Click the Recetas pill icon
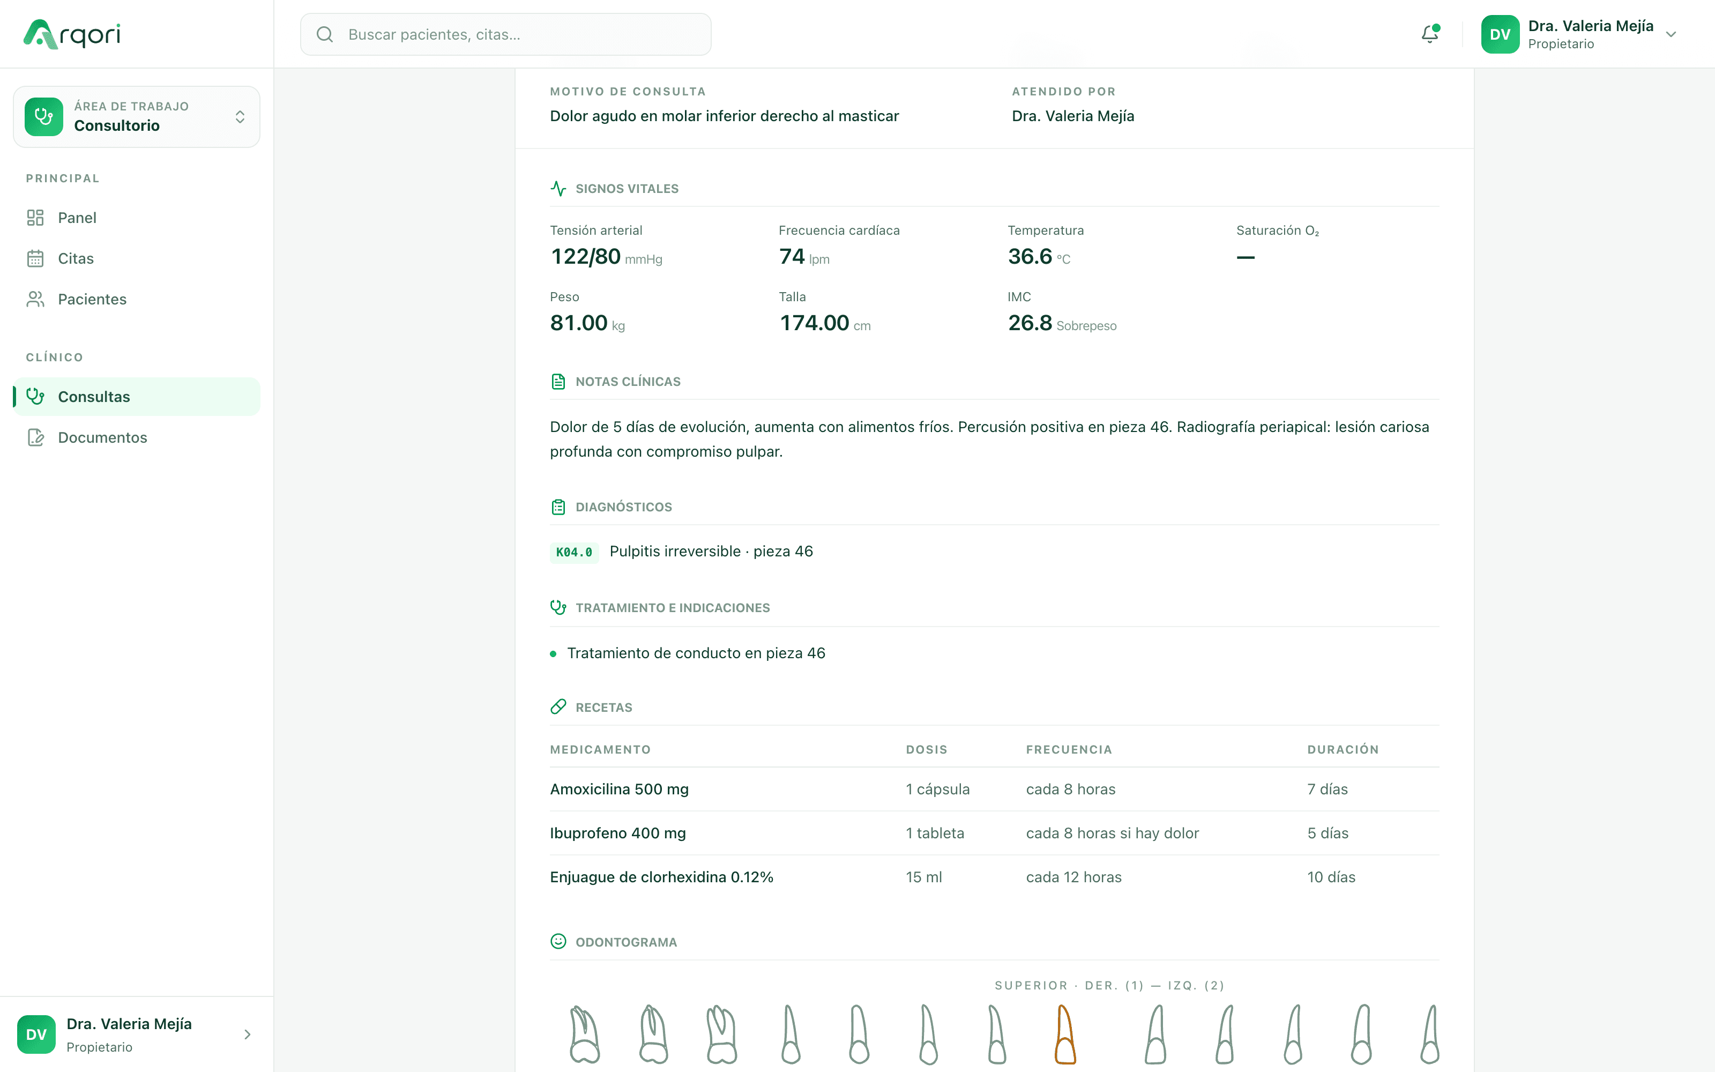 [558, 707]
